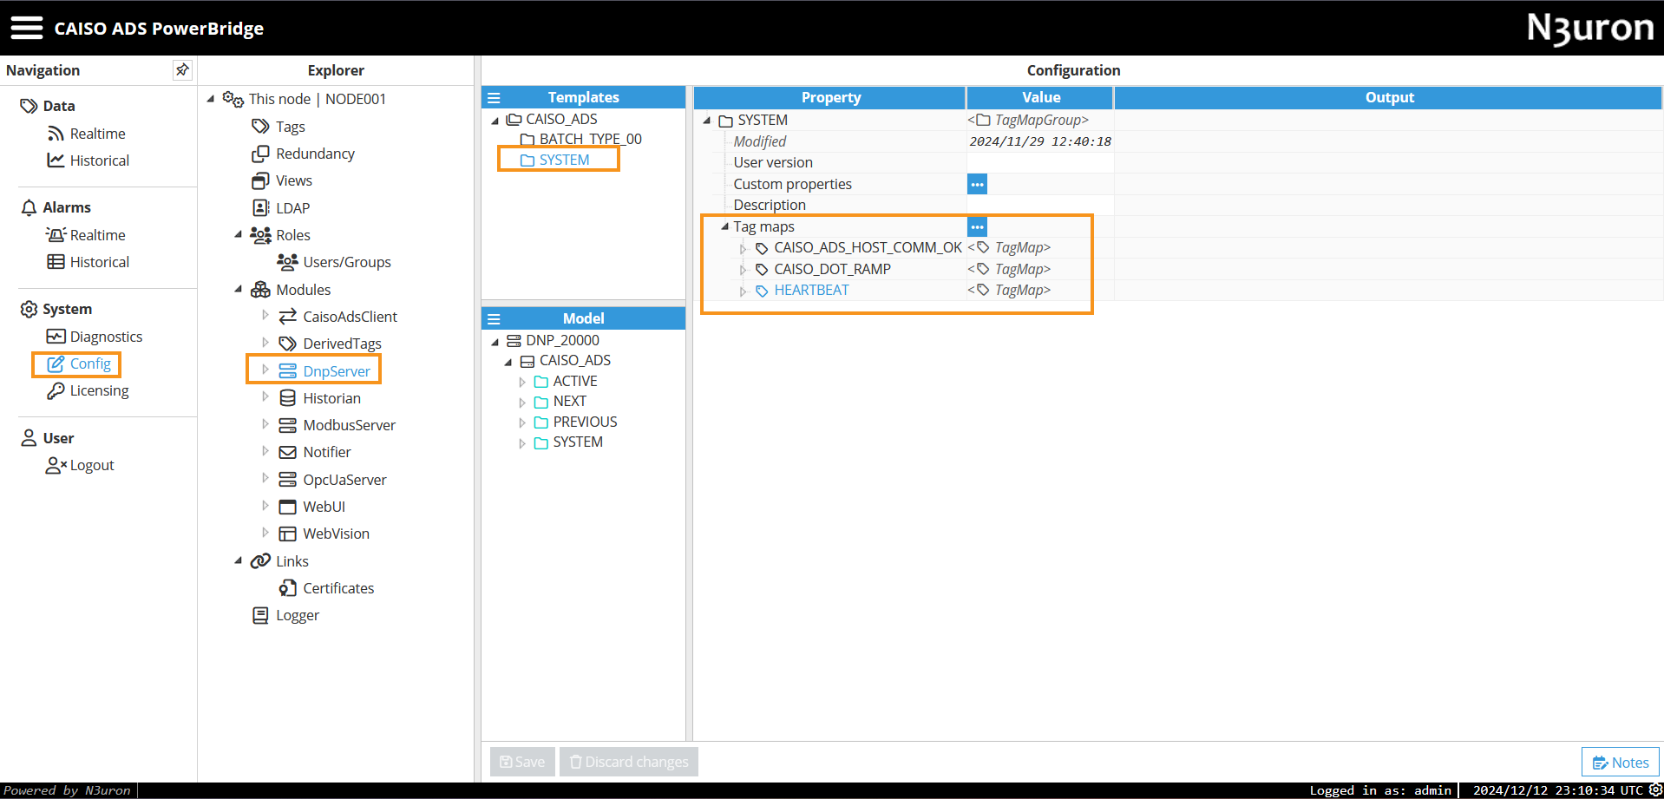This screenshot has height=799, width=1664.
Task: Collapse the This node NODE001 tree
Action: point(211,99)
